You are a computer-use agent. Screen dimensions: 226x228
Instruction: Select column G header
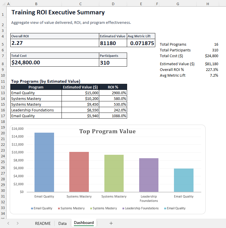178,4
